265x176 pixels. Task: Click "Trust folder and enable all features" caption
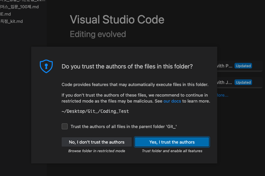pos(172,151)
